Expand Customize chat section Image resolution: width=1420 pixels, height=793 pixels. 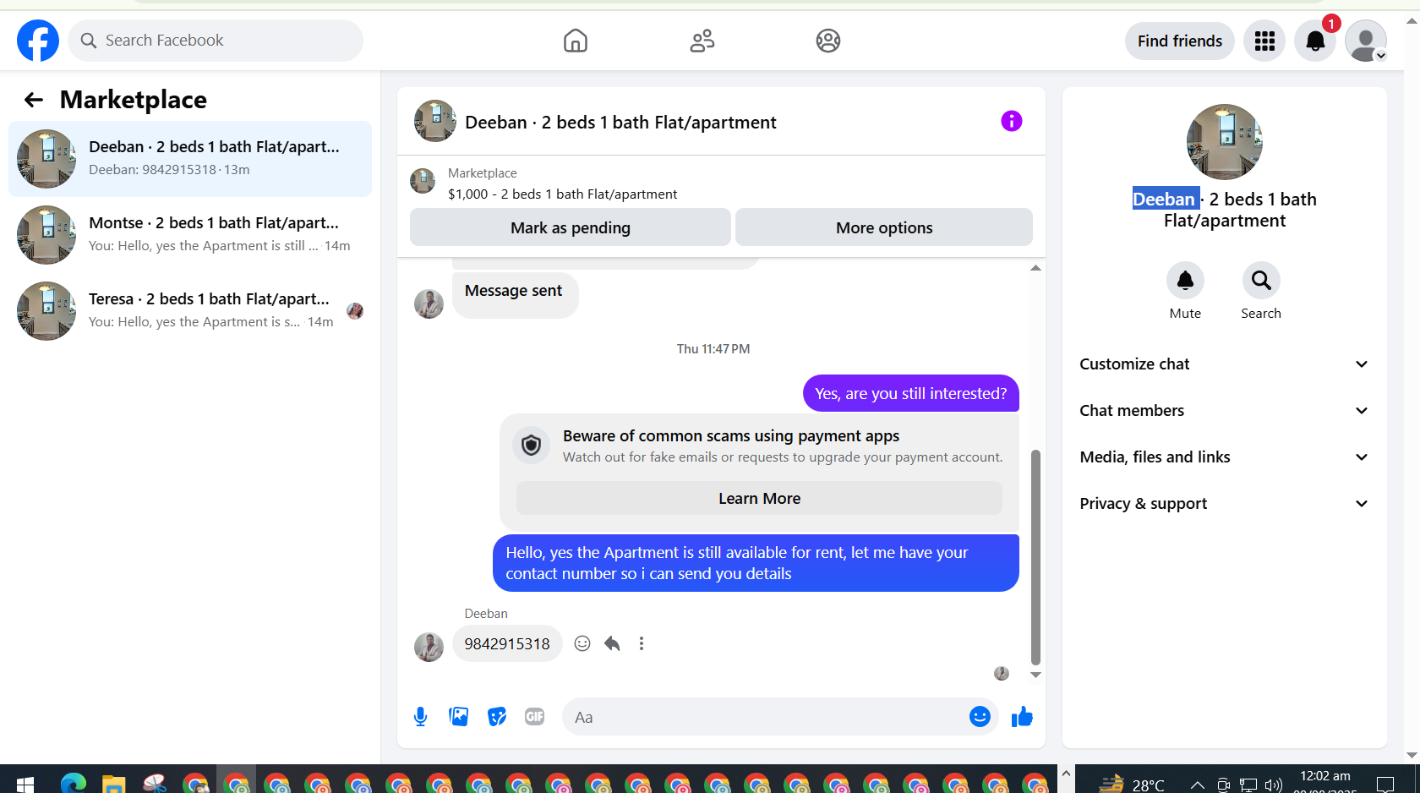point(1224,364)
